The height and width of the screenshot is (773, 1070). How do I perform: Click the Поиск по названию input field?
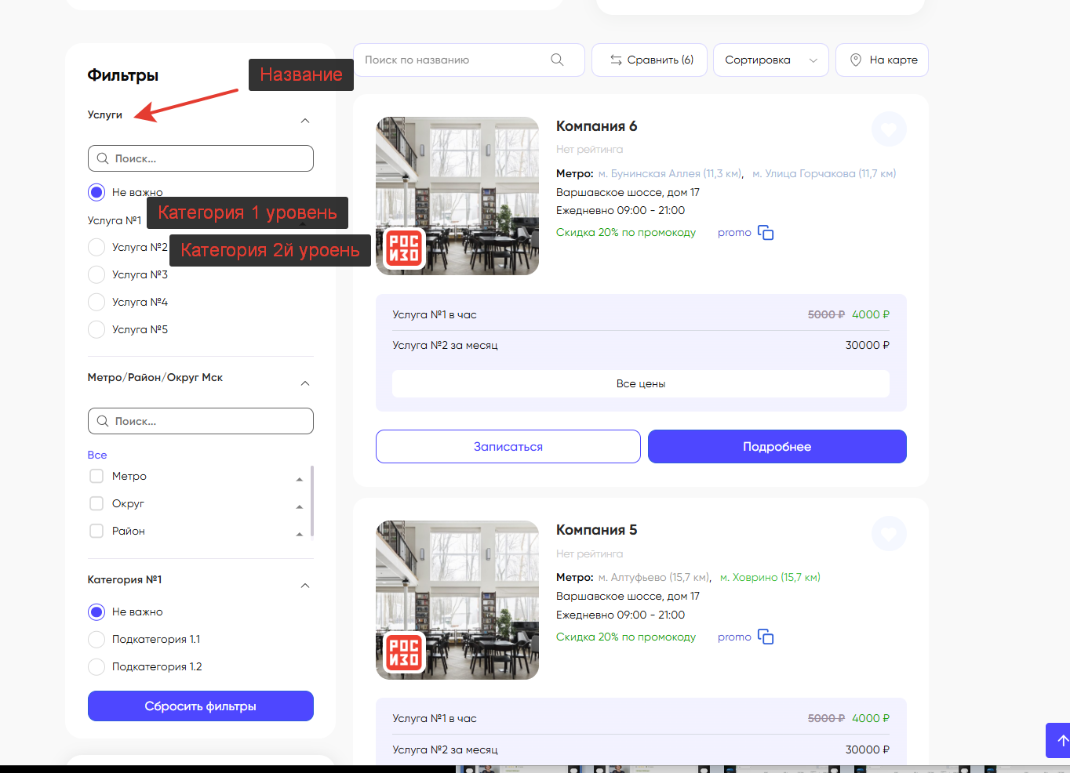[455, 60]
